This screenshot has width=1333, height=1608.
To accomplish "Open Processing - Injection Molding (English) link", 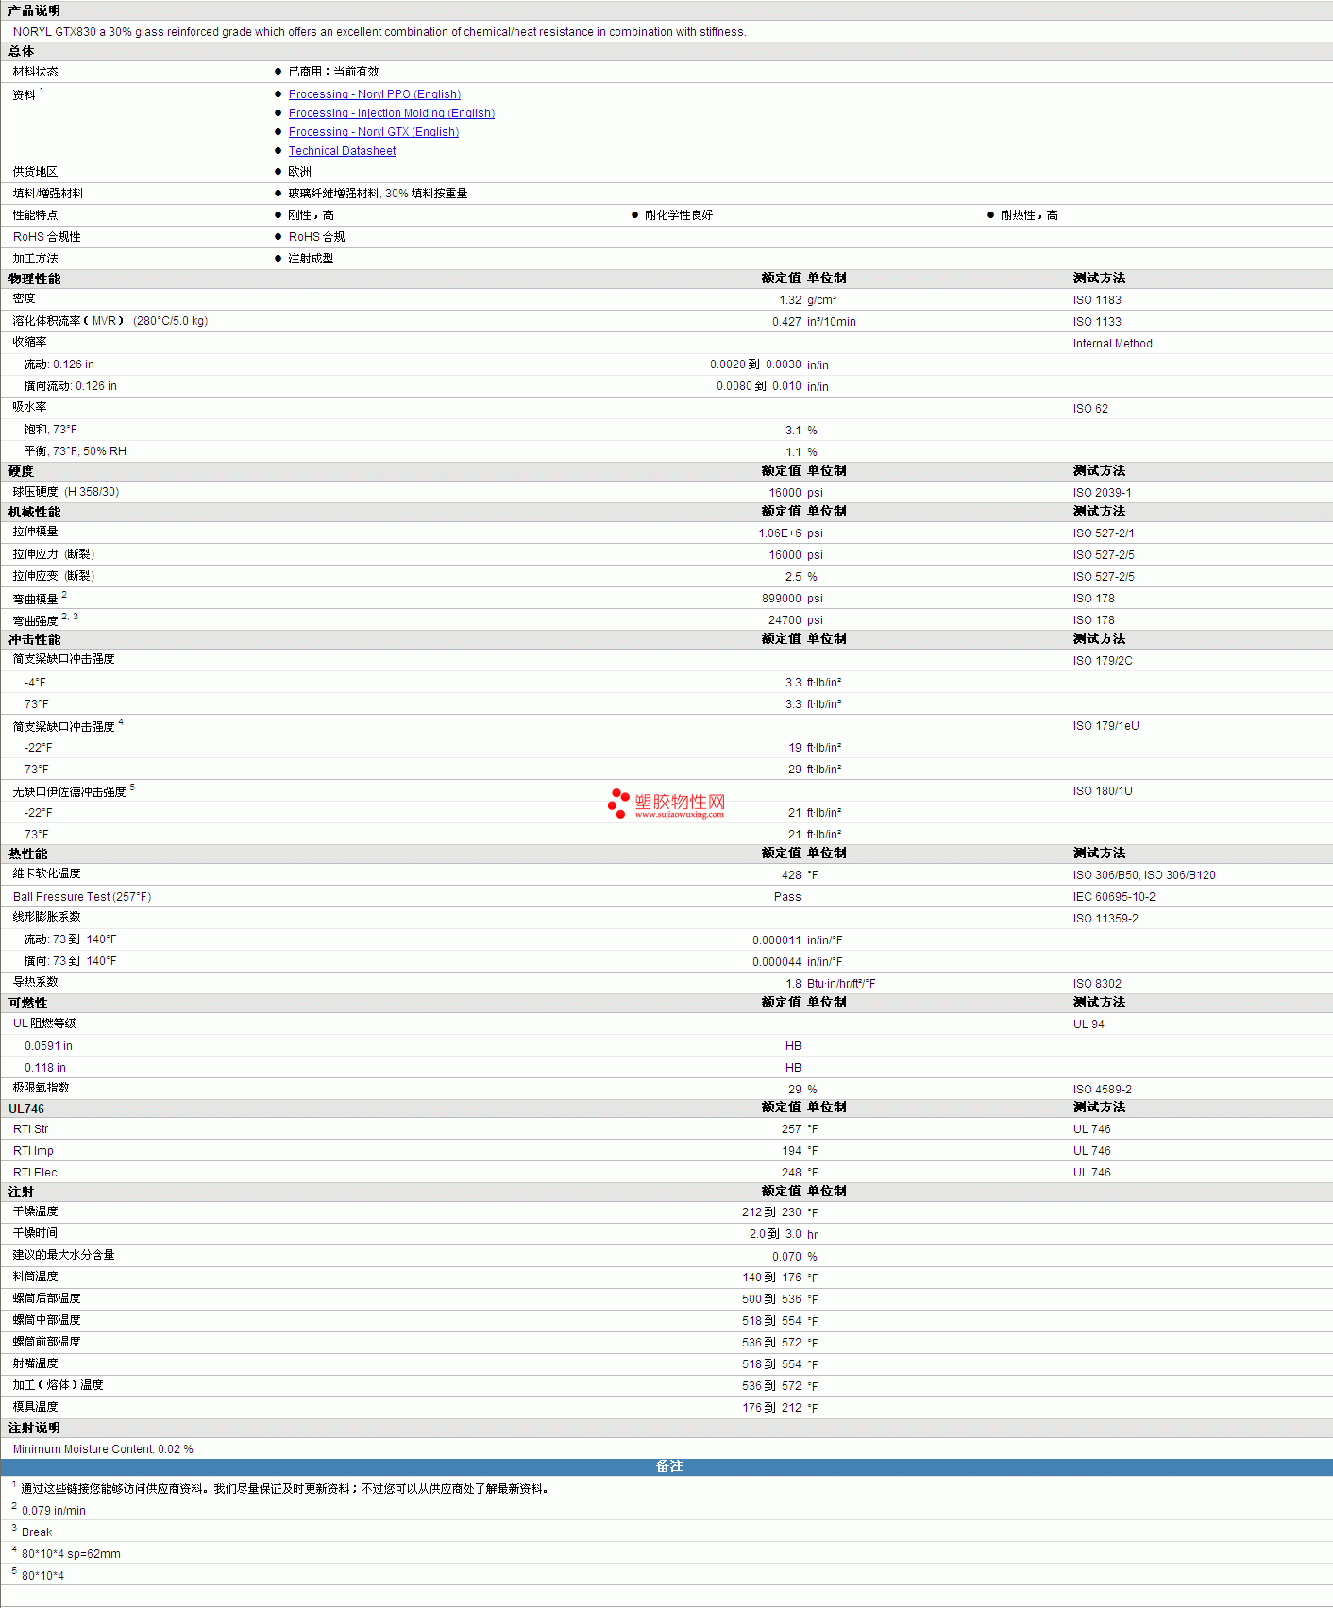I will [x=391, y=113].
